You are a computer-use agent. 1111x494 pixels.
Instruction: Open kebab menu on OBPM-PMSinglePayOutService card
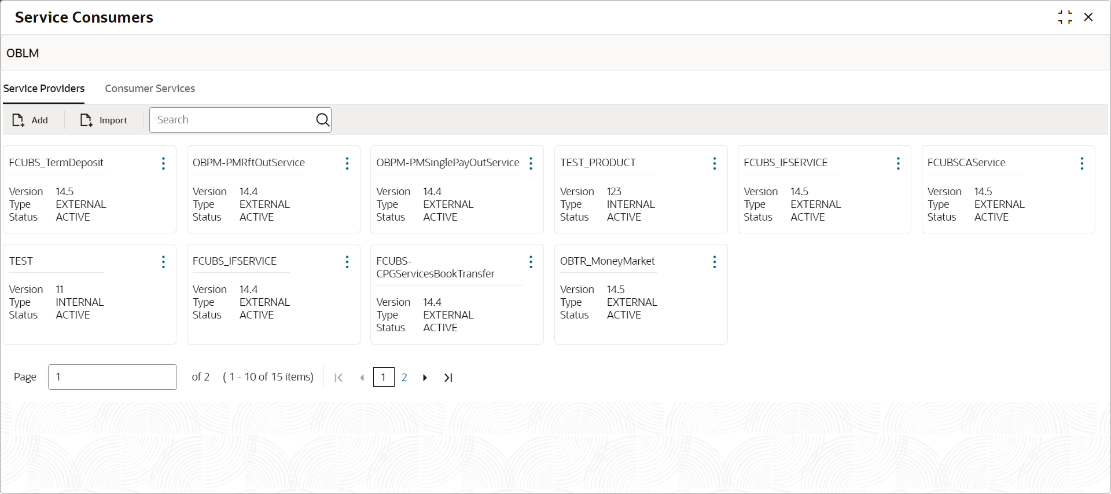[531, 163]
